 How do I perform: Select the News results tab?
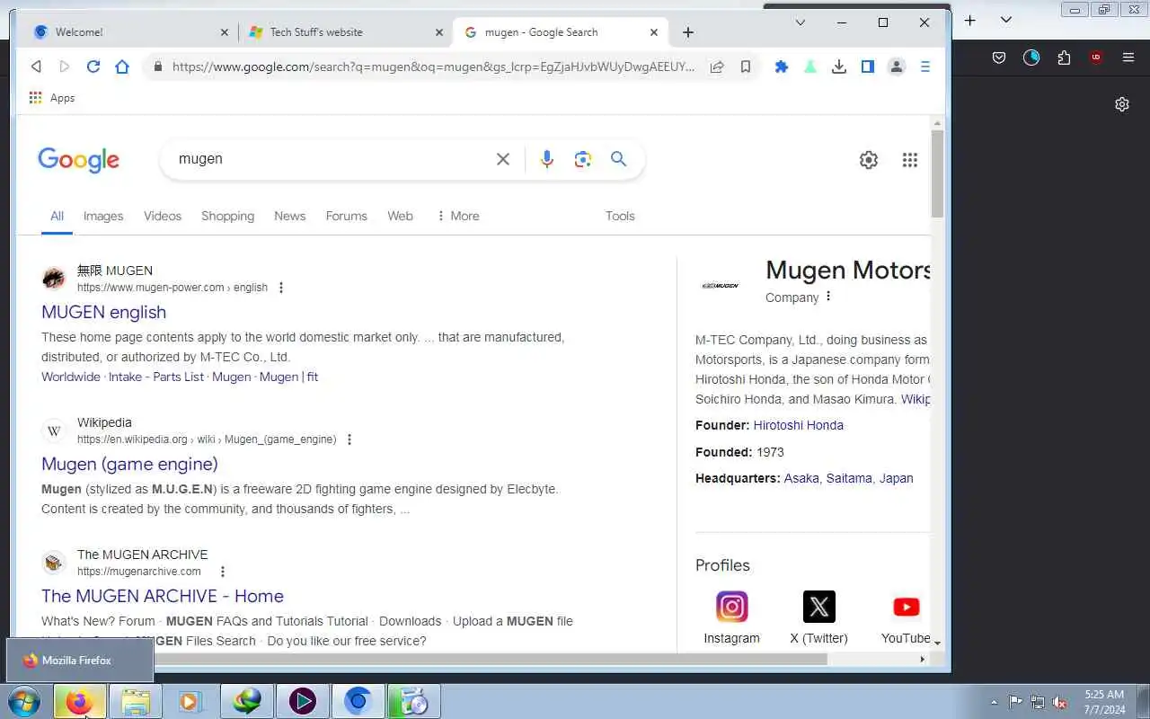(289, 216)
